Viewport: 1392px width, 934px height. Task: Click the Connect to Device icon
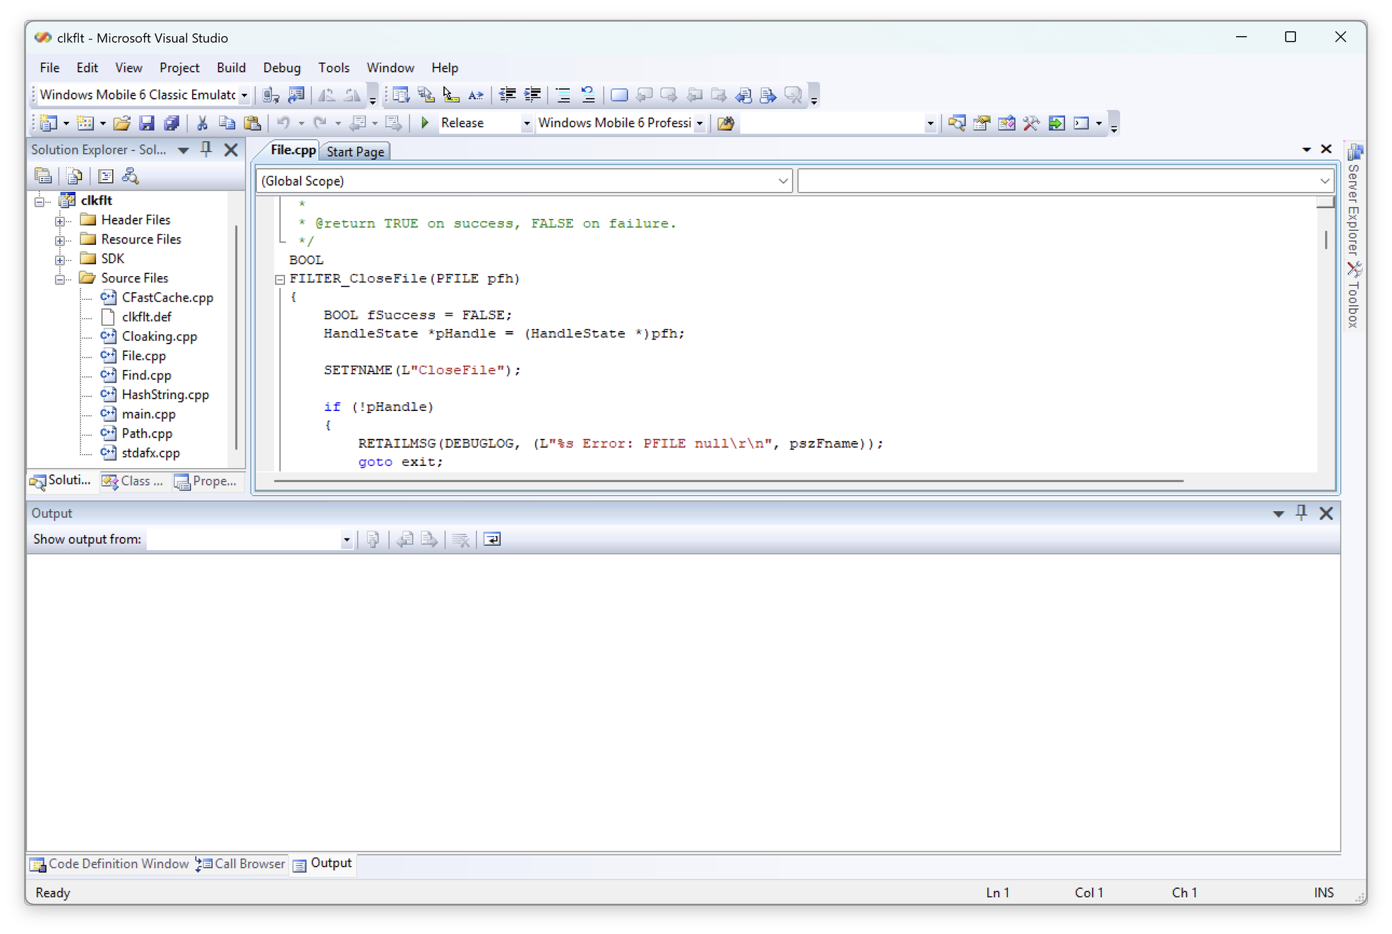(271, 95)
